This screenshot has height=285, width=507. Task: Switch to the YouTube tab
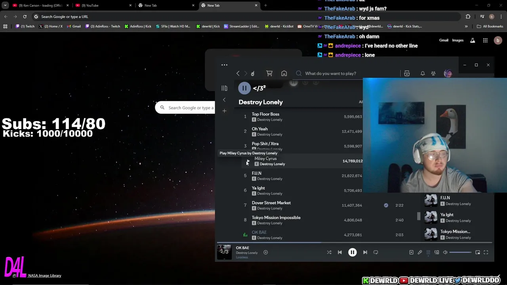103,5
